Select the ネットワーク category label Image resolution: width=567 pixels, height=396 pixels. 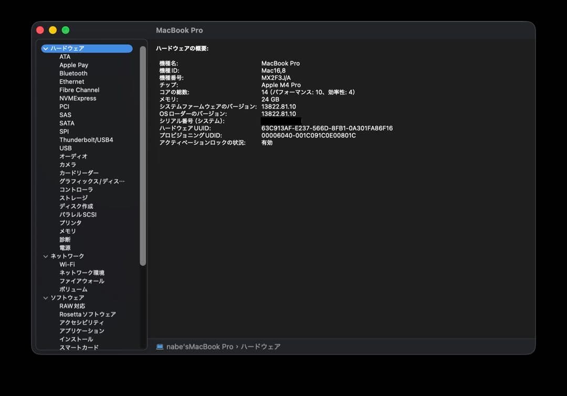click(x=67, y=256)
